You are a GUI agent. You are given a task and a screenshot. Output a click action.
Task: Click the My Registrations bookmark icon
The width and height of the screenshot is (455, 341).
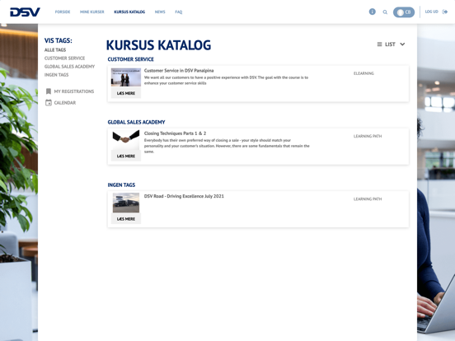pos(49,91)
